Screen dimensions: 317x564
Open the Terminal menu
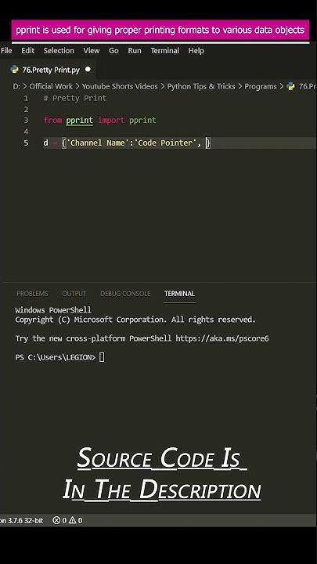[x=164, y=51]
